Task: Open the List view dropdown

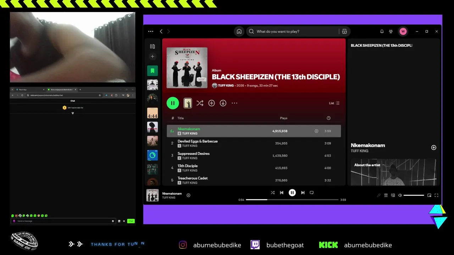Action: point(334,103)
